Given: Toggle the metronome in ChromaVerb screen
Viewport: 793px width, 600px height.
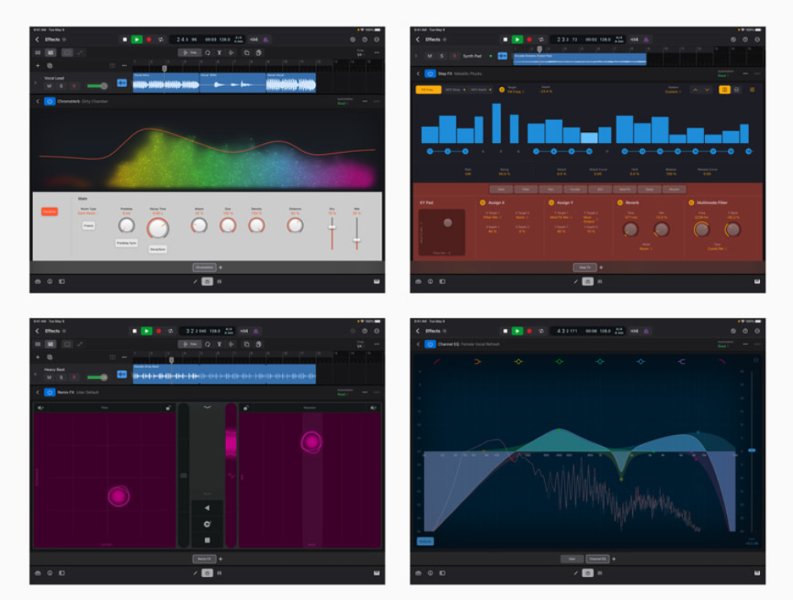Looking at the screenshot, I should coord(266,40).
